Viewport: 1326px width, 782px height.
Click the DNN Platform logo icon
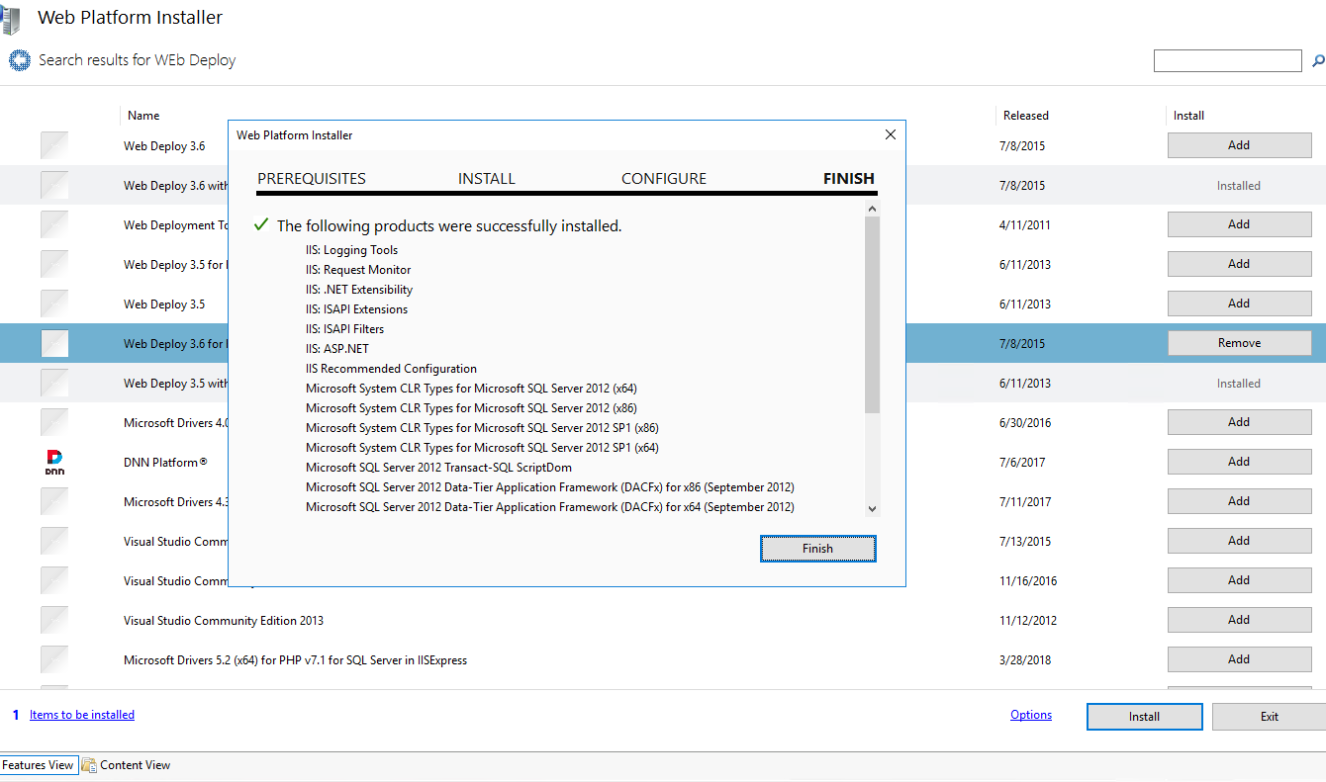[54, 462]
